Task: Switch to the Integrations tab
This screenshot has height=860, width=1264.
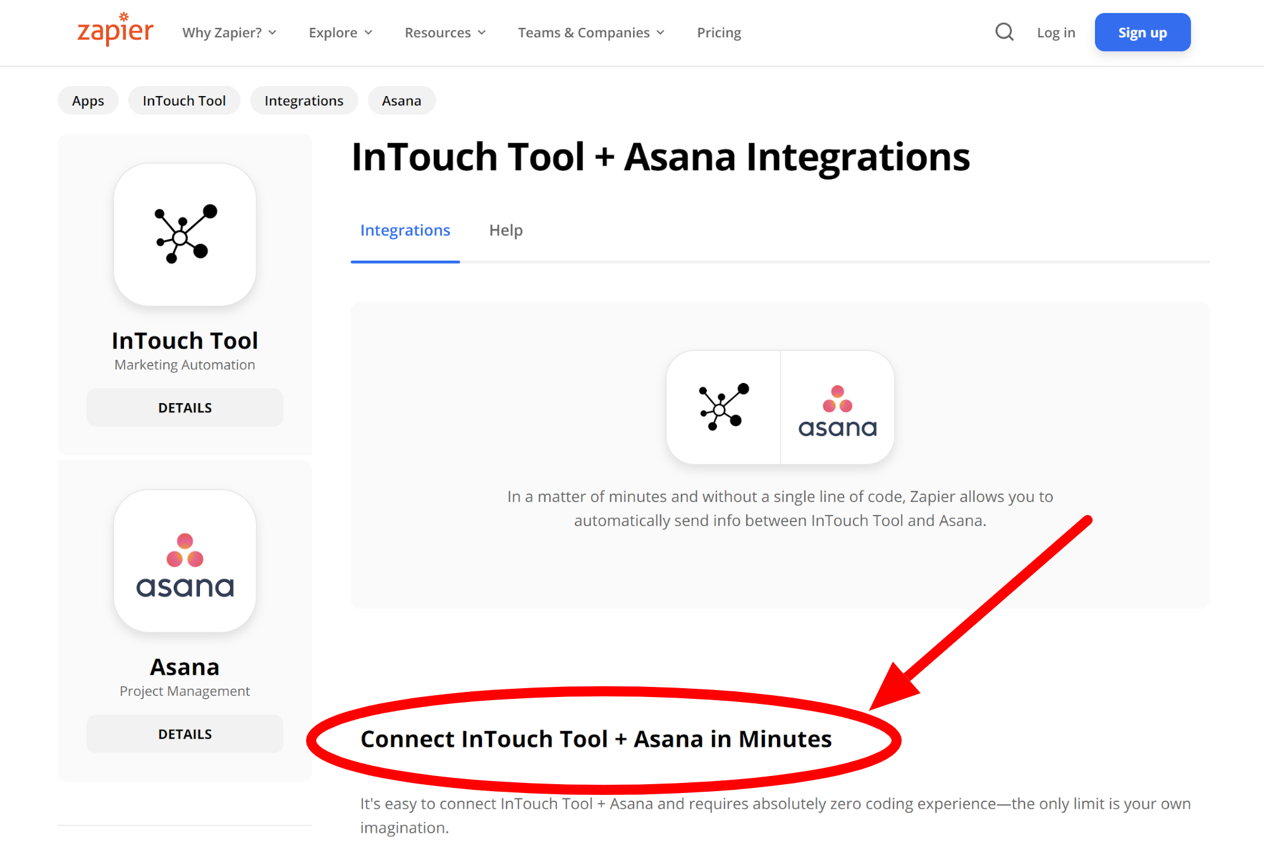Action: pyautogui.click(x=405, y=230)
